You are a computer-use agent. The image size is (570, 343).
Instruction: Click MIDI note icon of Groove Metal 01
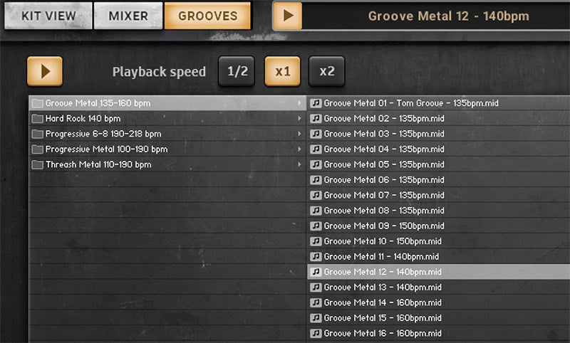pos(316,103)
